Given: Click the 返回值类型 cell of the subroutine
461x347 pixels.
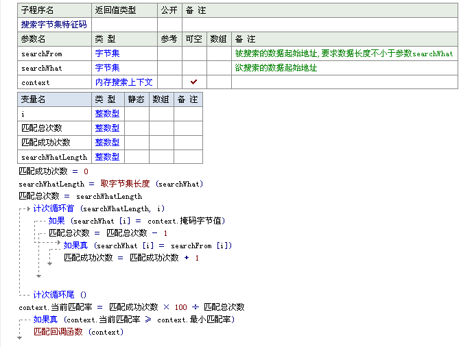Looking at the screenshot, I should 124,25.
